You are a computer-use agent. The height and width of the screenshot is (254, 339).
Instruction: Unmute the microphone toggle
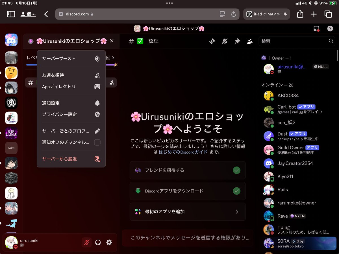(x=87, y=242)
